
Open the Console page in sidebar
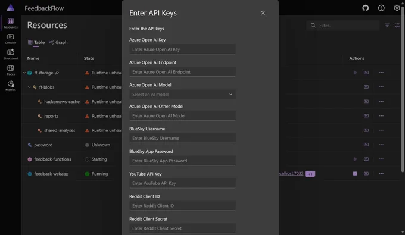[x=11, y=39]
